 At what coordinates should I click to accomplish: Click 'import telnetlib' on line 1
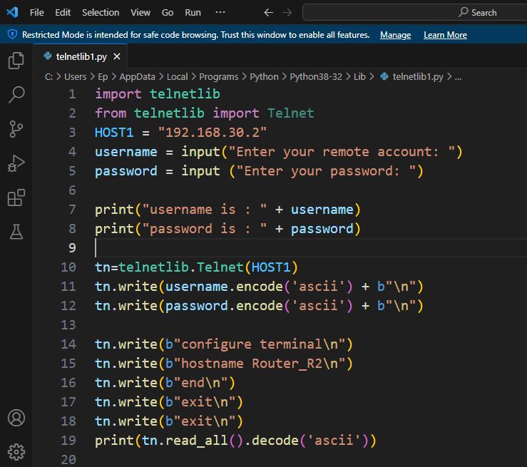pos(158,93)
